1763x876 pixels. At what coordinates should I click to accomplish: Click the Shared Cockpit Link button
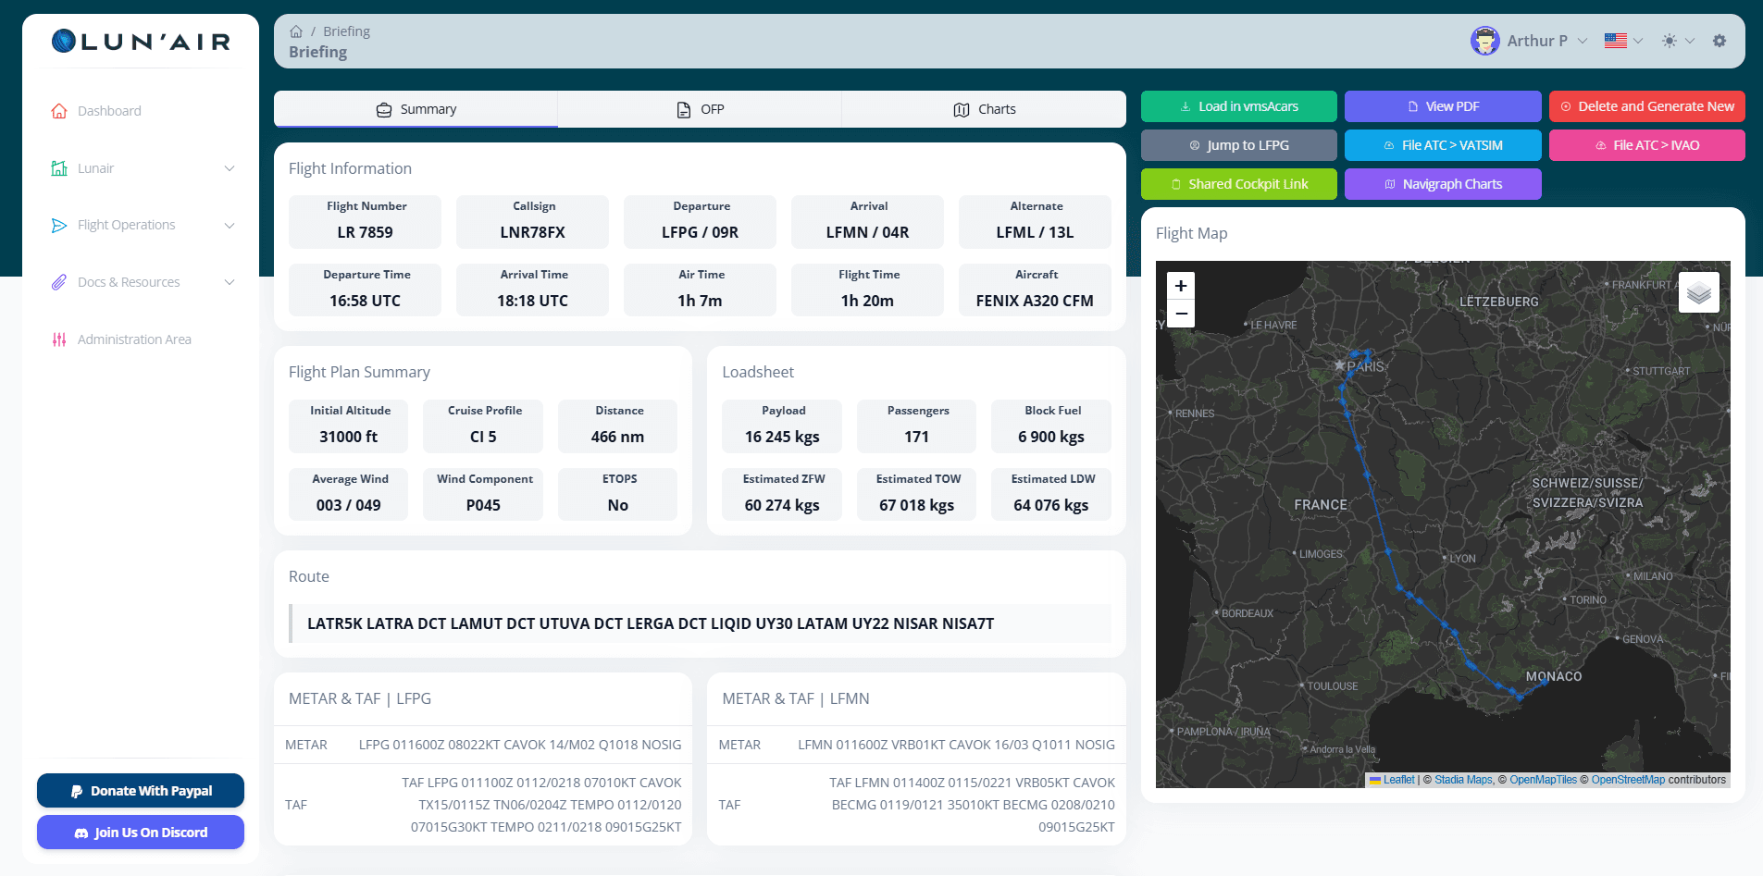pos(1238,184)
